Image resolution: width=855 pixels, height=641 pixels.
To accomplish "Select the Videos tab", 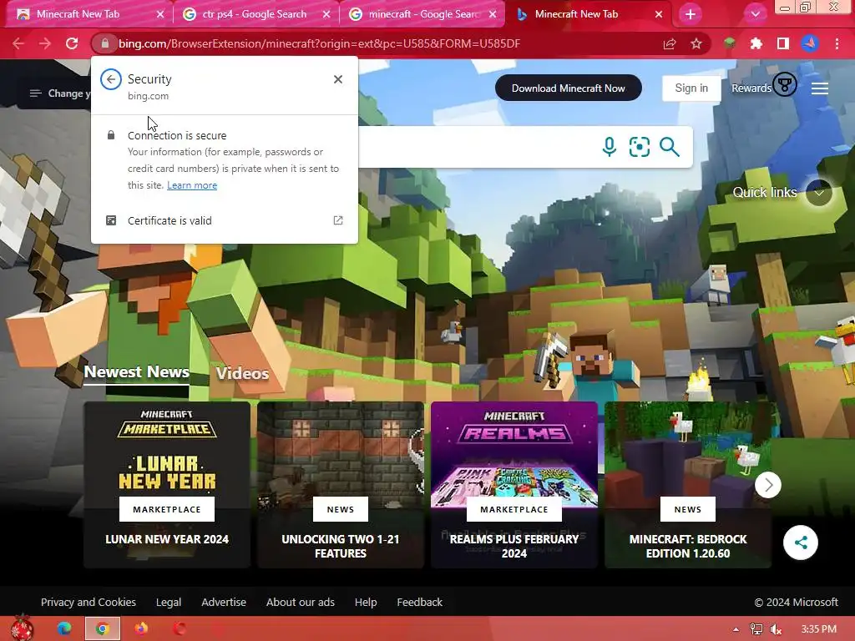I will 243,373.
